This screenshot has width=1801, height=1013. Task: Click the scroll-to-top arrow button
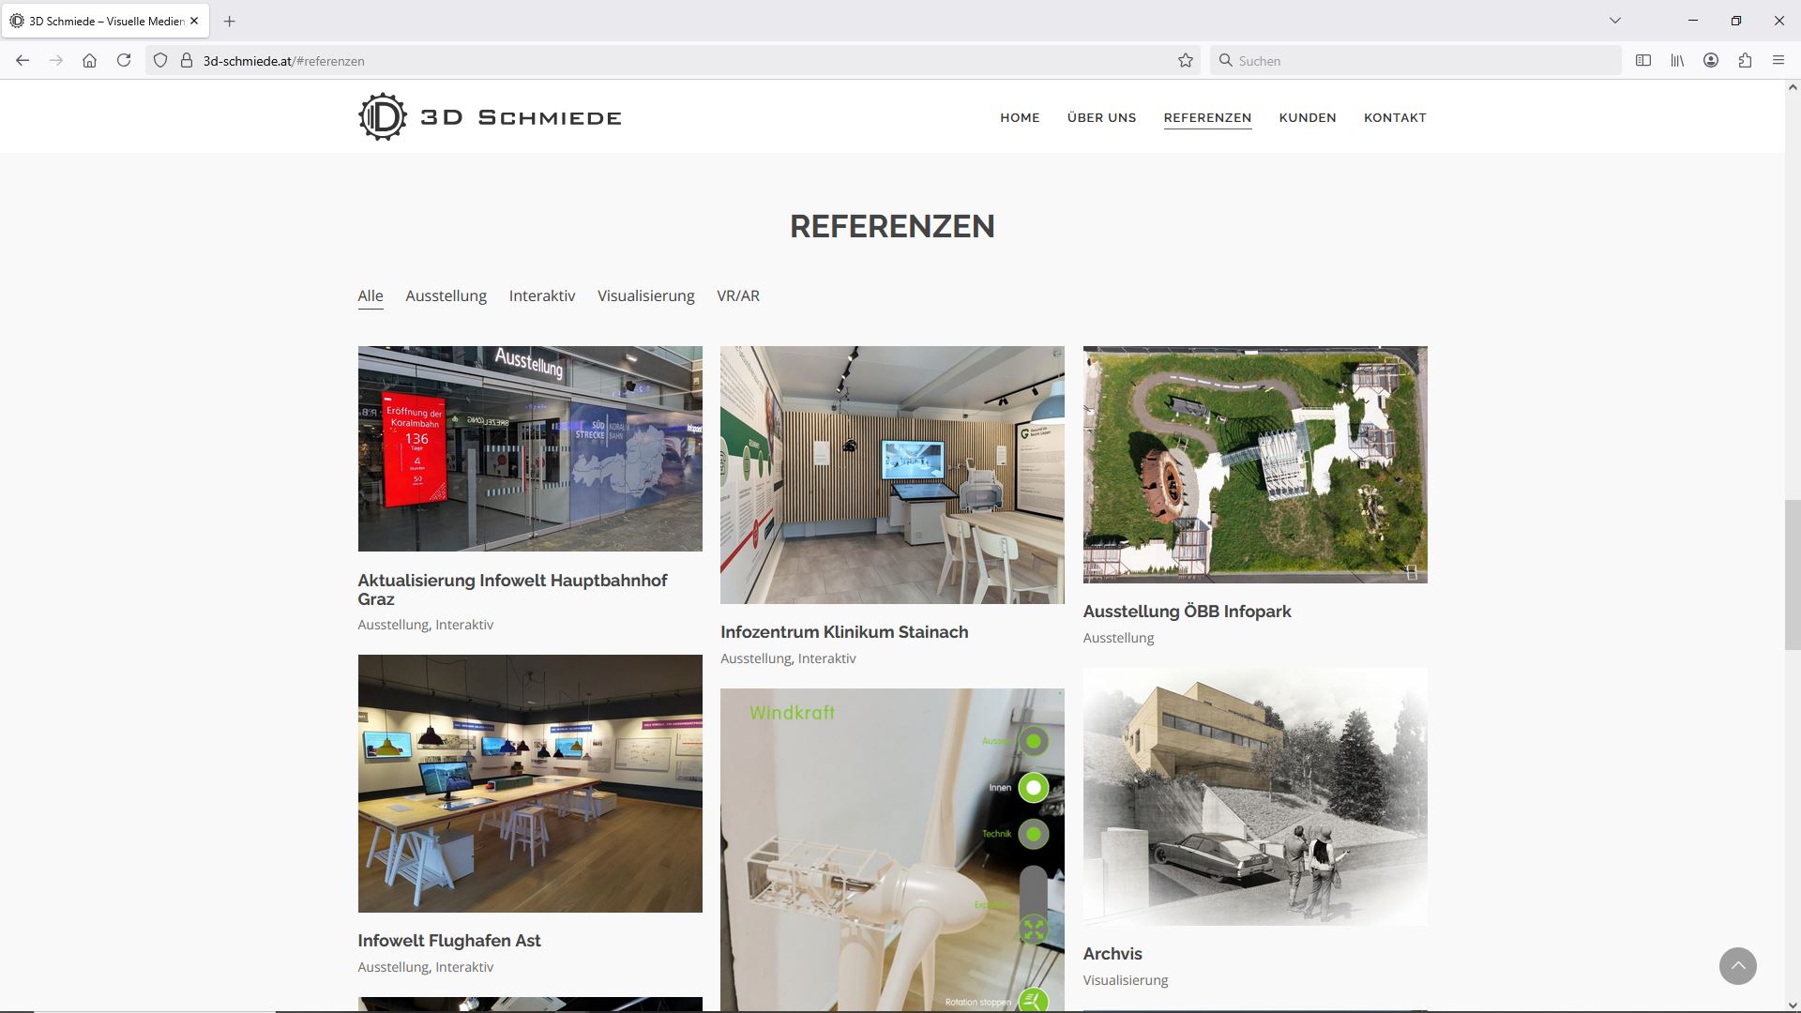click(1737, 965)
